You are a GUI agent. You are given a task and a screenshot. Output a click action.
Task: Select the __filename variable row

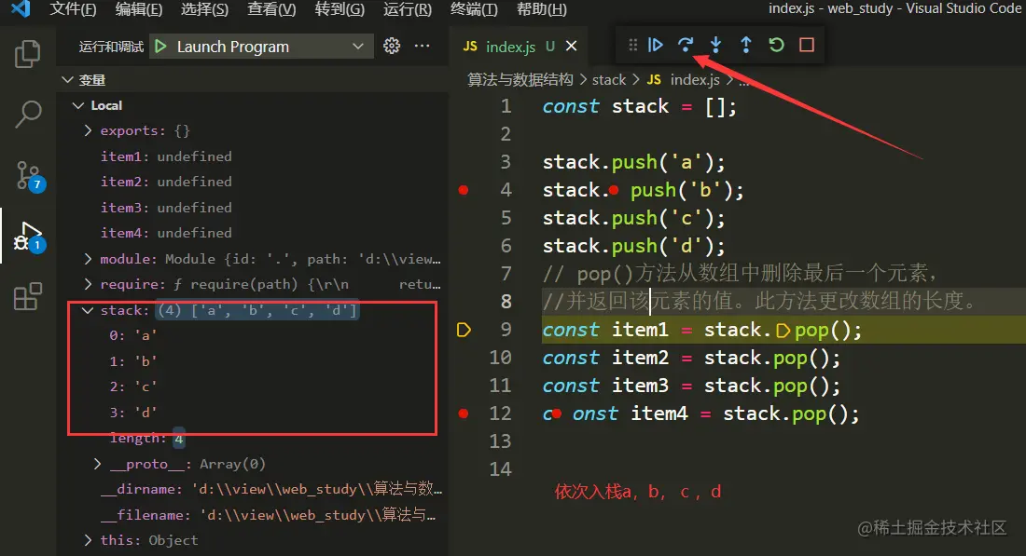[x=269, y=515]
